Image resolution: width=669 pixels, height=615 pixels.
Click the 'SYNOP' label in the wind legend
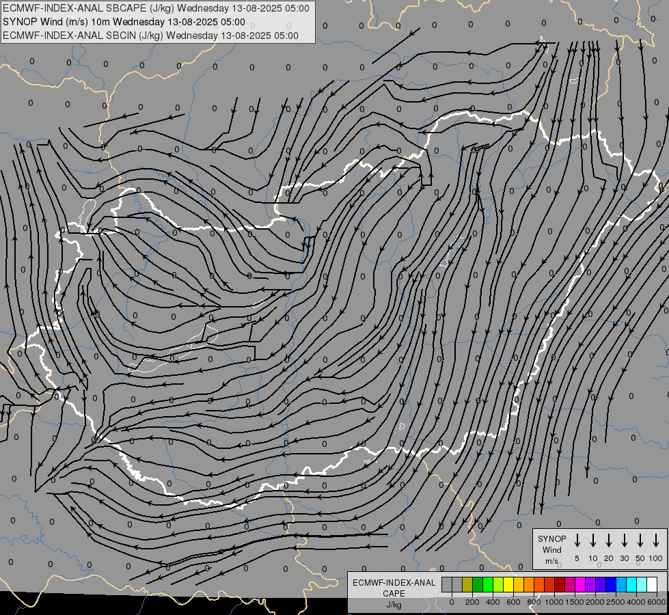tap(551, 538)
